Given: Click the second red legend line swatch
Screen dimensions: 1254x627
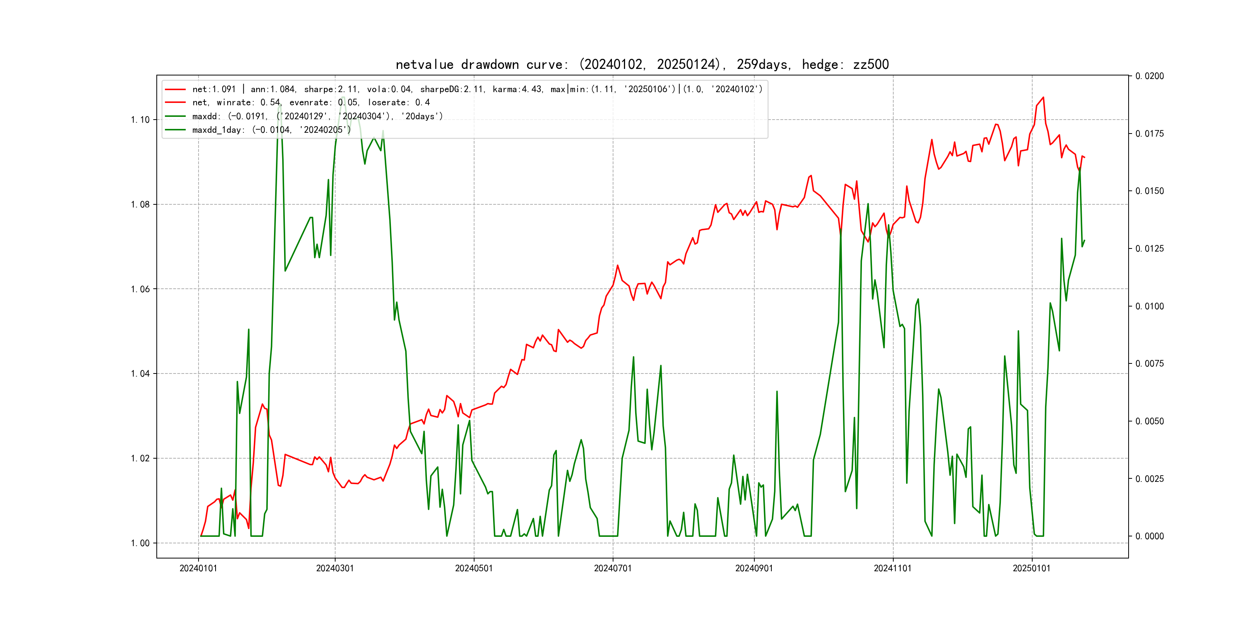Looking at the screenshot, I should point(175,102).
